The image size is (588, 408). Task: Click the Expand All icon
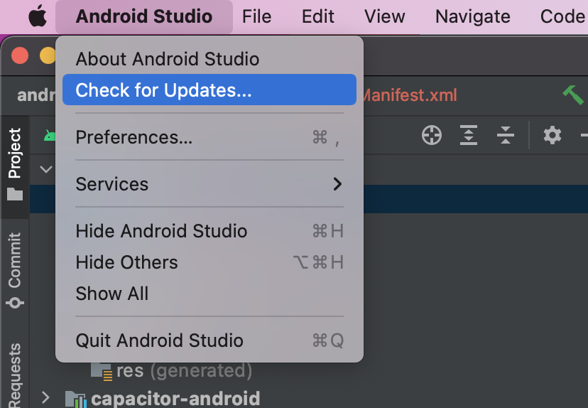[469, 135]
